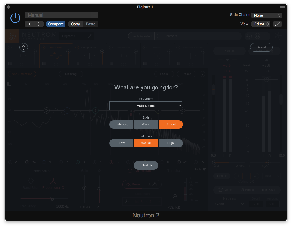Click the spectrum layout icon
The image size is (292, 227).
point(10,84)
